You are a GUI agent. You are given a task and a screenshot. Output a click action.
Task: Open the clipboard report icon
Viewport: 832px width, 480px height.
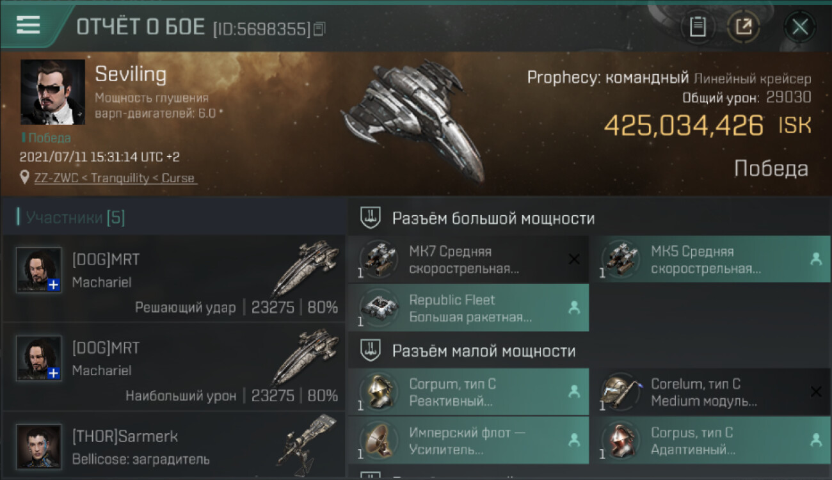tap(698, 27)
